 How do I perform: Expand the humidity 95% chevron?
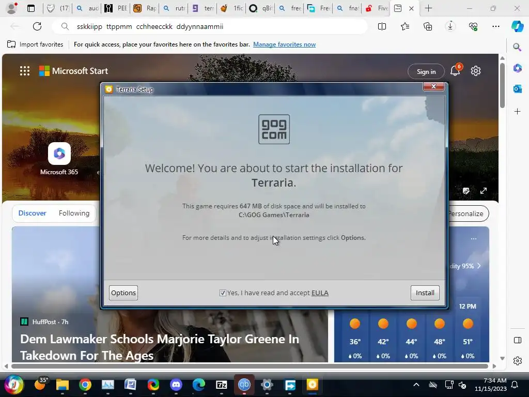pyautogui.click(x=479, y=266)
